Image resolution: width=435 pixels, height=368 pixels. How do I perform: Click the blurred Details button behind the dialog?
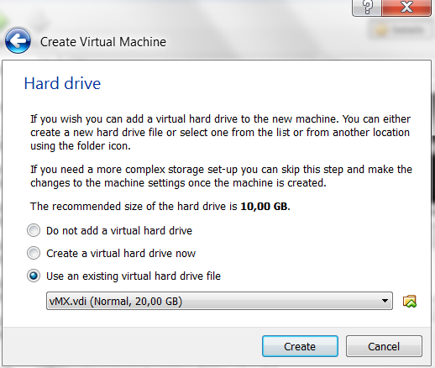point(399,30)
